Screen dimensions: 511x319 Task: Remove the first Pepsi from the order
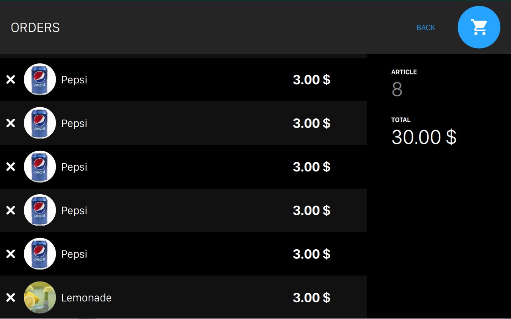[x=11, y=80]
